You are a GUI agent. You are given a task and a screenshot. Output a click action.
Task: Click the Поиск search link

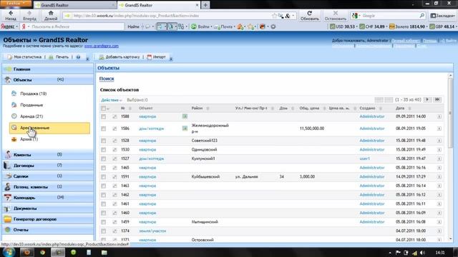coord(107,79)
